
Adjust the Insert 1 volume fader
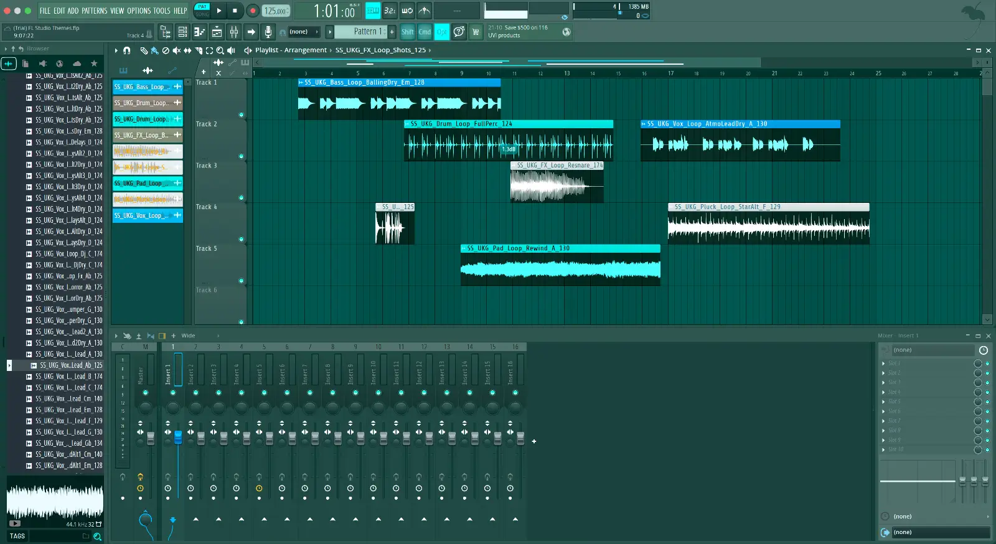point(178,437)
